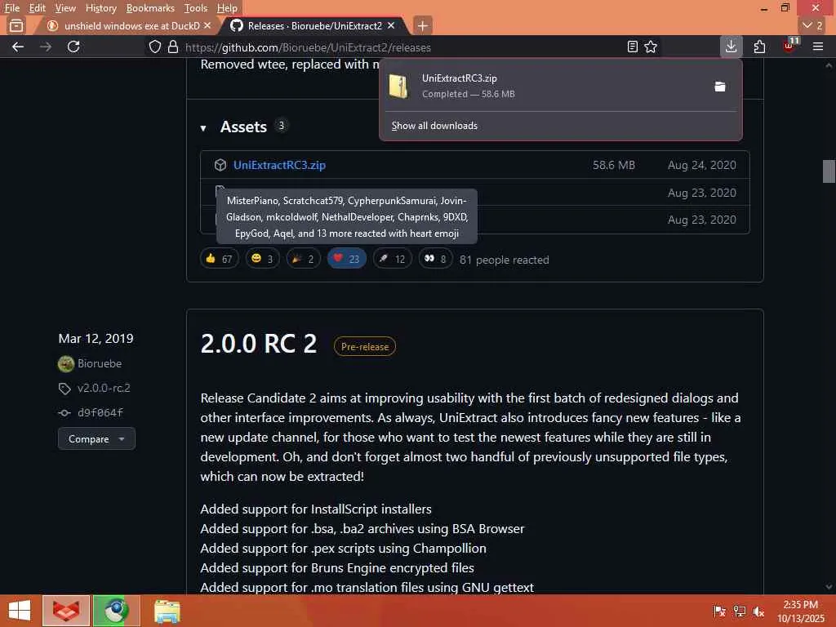Image resolution: width=836 pixels, height=627 pixels.
Task: Open the green globe taskbar app
Action: point(116,611)
